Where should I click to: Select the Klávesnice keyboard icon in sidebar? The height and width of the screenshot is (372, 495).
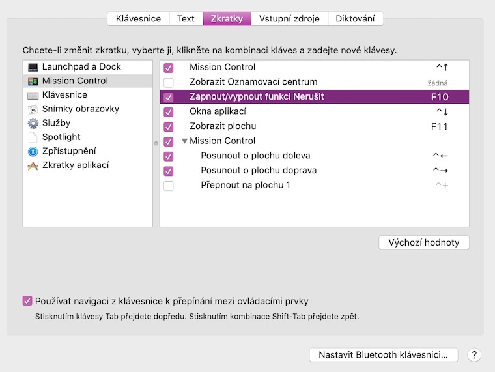tap(33, 95)
